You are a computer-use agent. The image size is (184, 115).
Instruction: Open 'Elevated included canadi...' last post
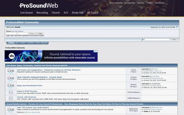(x=153, y=86)
